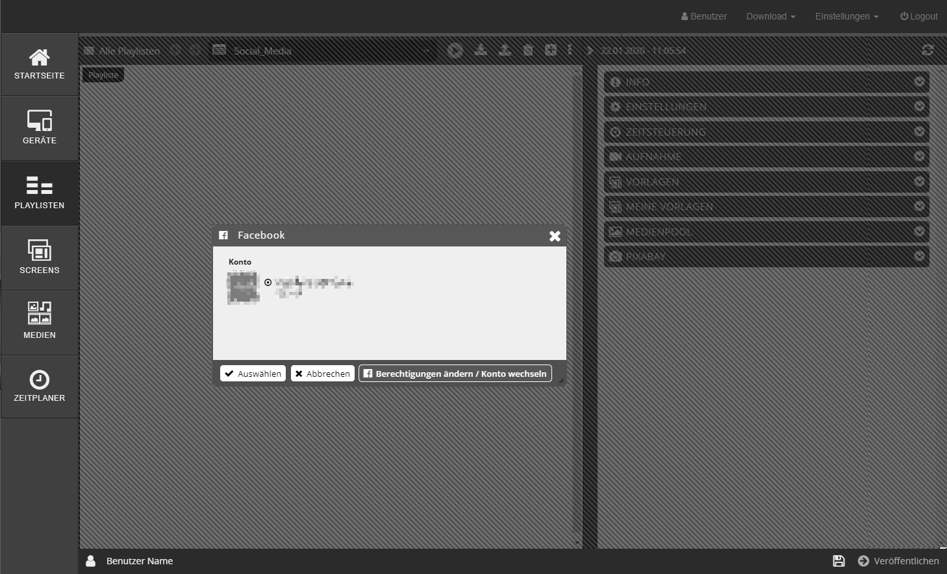This screenshot has height=574, width=947.
Task: Click the play preview icon in toolbar
Action: 455,51
